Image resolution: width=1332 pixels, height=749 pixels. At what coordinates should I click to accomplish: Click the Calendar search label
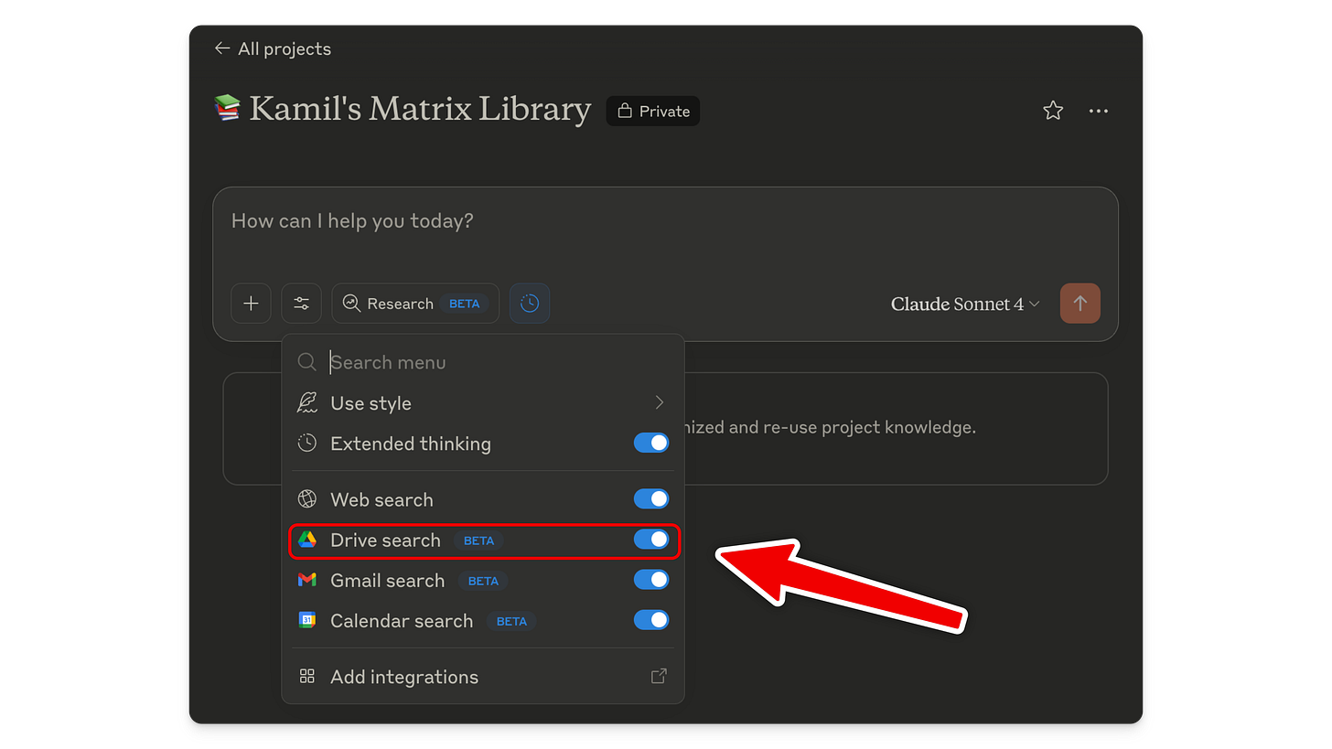402,621
